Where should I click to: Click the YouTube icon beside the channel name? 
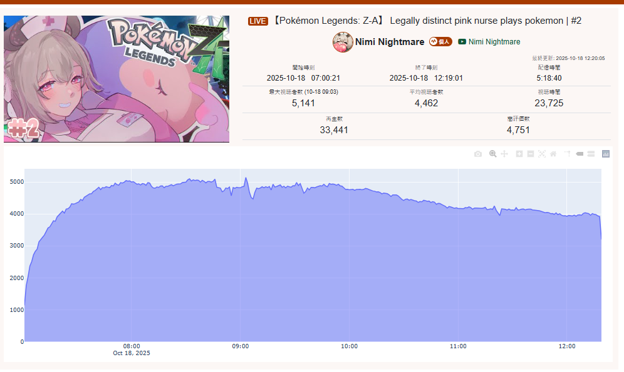click(x=462, y=42)
